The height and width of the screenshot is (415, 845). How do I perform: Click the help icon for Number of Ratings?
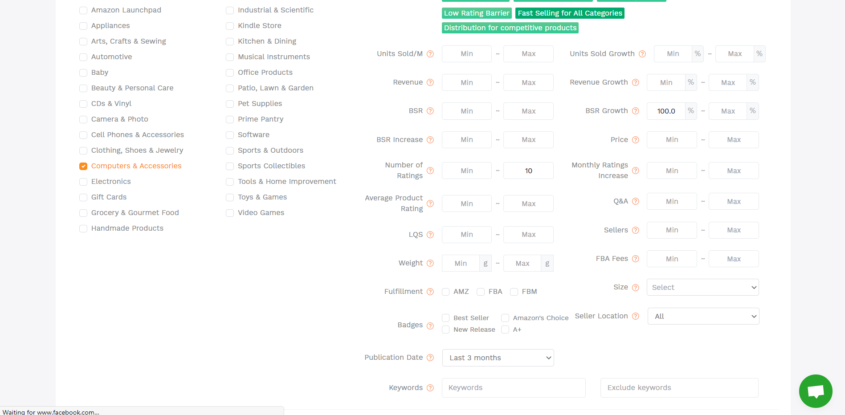[430, 171]
